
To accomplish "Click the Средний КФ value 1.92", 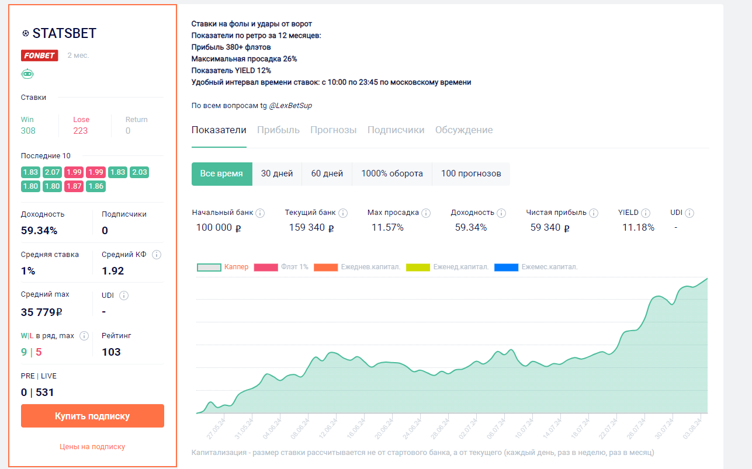I will click(113, 271).
